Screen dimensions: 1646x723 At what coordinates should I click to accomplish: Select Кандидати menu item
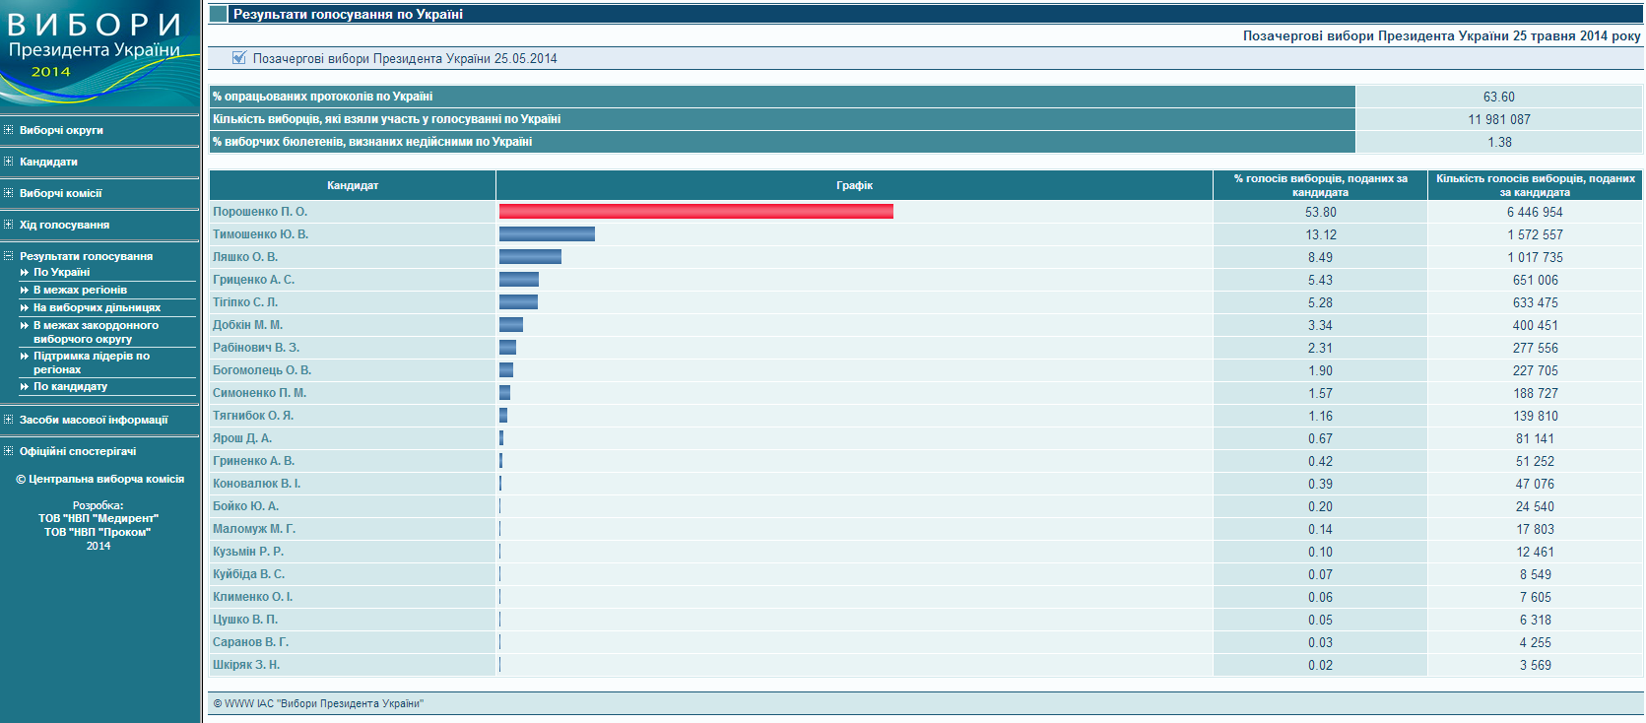point(48,162)
